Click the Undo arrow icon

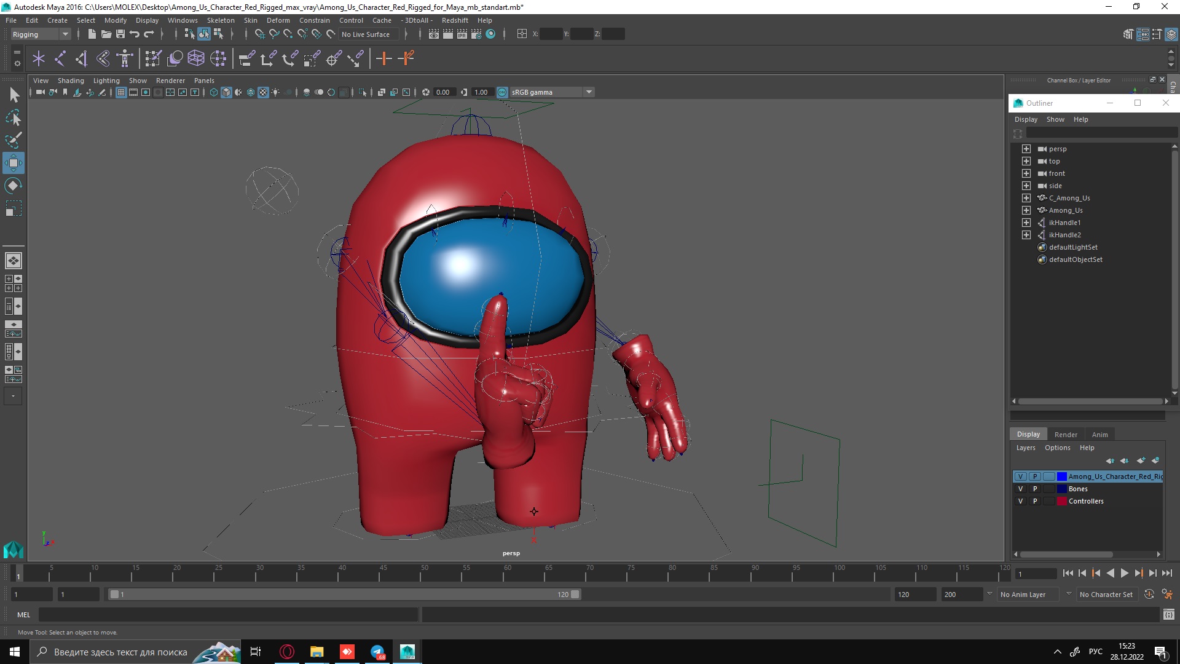pyautogui.click(x=135, y=34)
